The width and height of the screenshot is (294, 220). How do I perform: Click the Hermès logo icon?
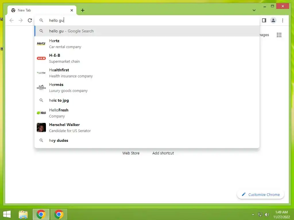(x=41, y=87)
